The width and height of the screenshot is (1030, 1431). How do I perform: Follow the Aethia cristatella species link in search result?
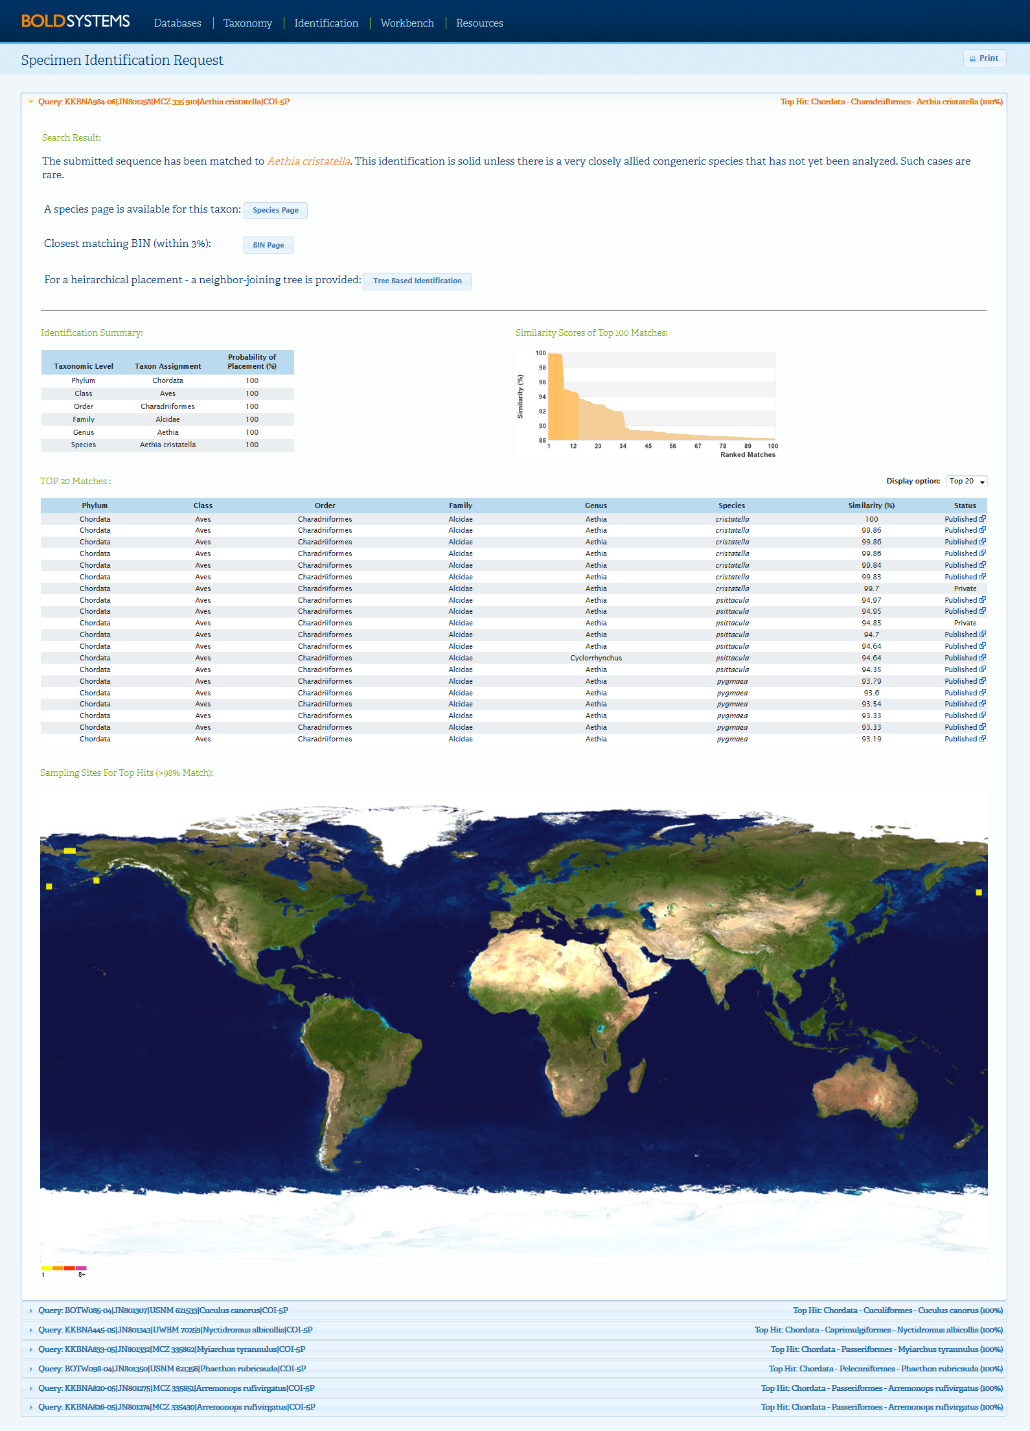tap(308, 161)
